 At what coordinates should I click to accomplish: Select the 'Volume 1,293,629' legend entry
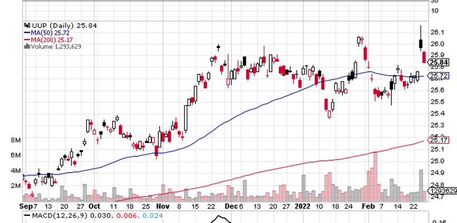click(56, 46)
